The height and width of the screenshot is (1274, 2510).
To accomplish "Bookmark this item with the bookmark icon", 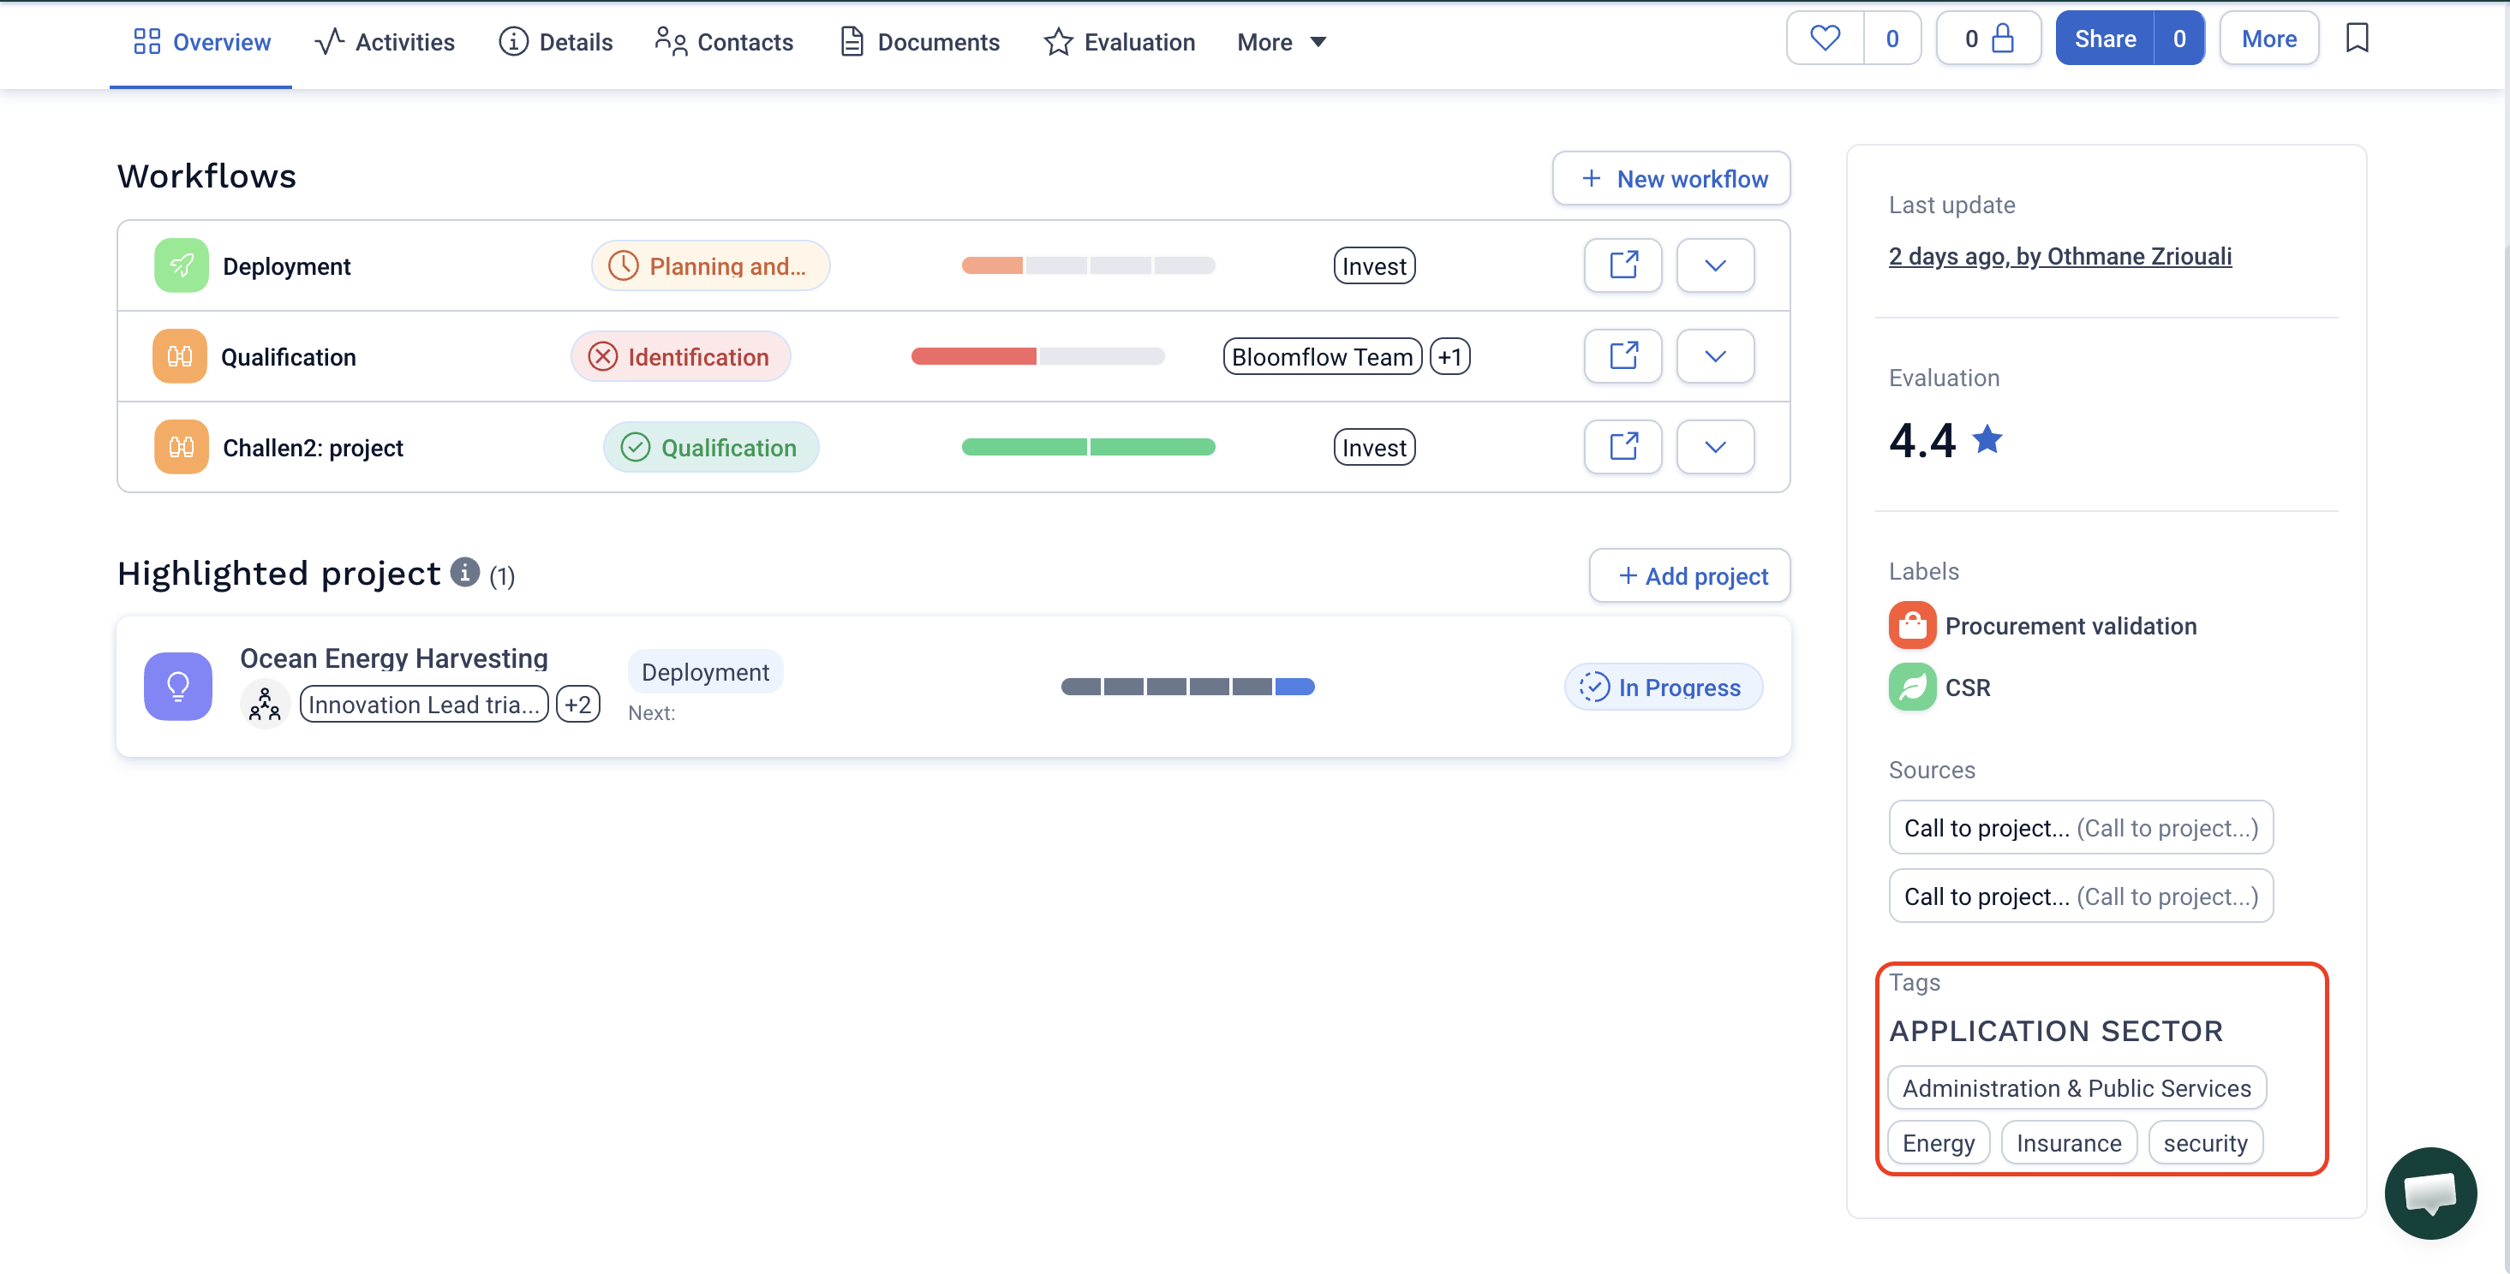I will [2357, 38].
